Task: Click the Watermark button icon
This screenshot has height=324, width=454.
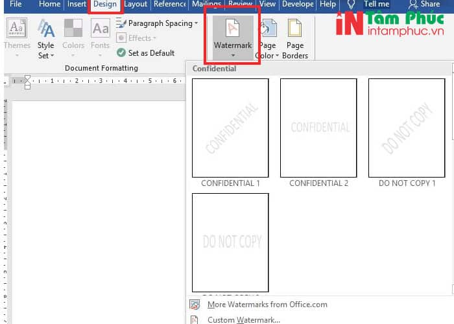Action: coord(233,29)
